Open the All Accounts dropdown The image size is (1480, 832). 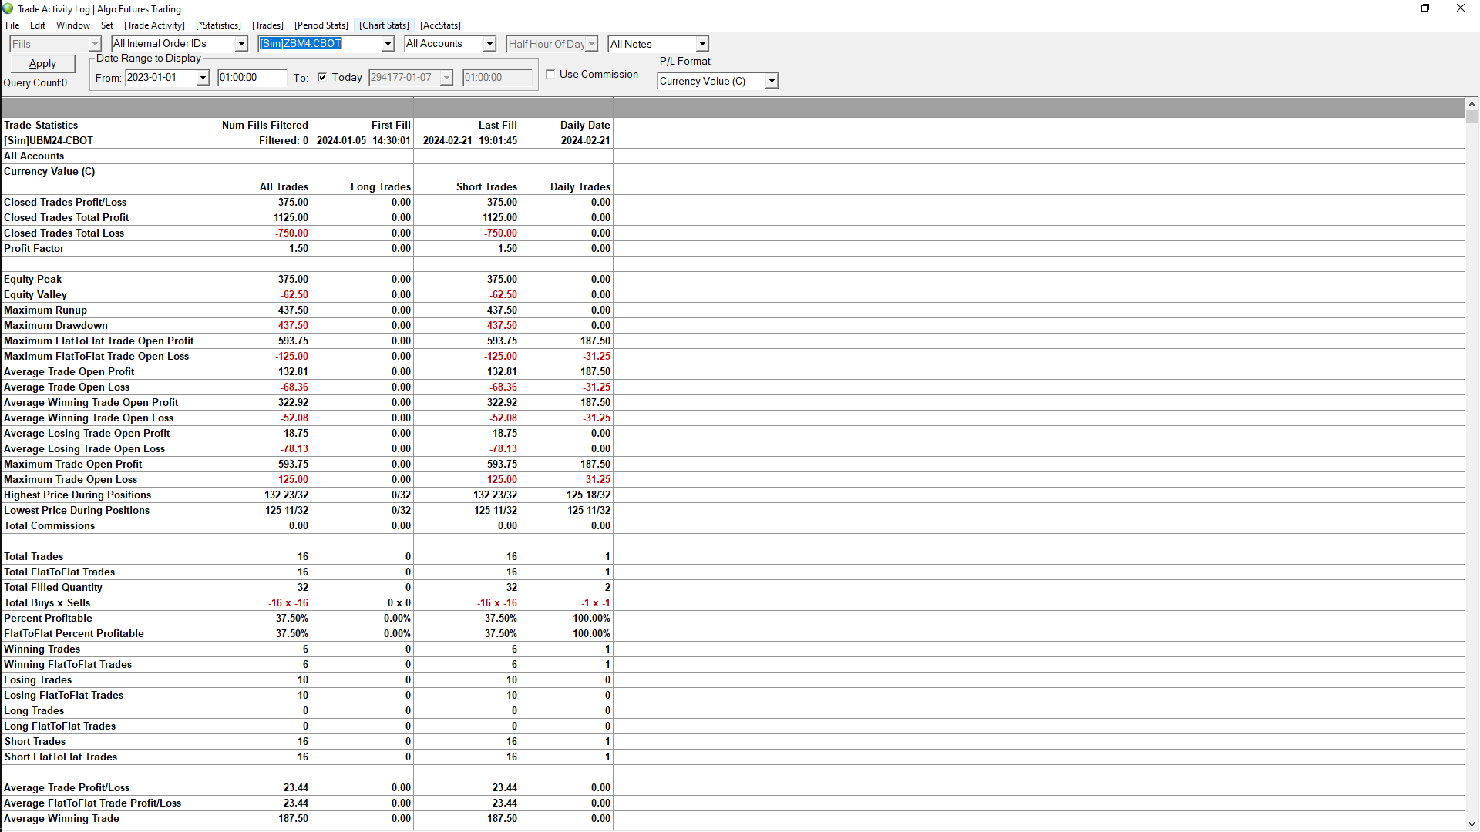(489, 44)
